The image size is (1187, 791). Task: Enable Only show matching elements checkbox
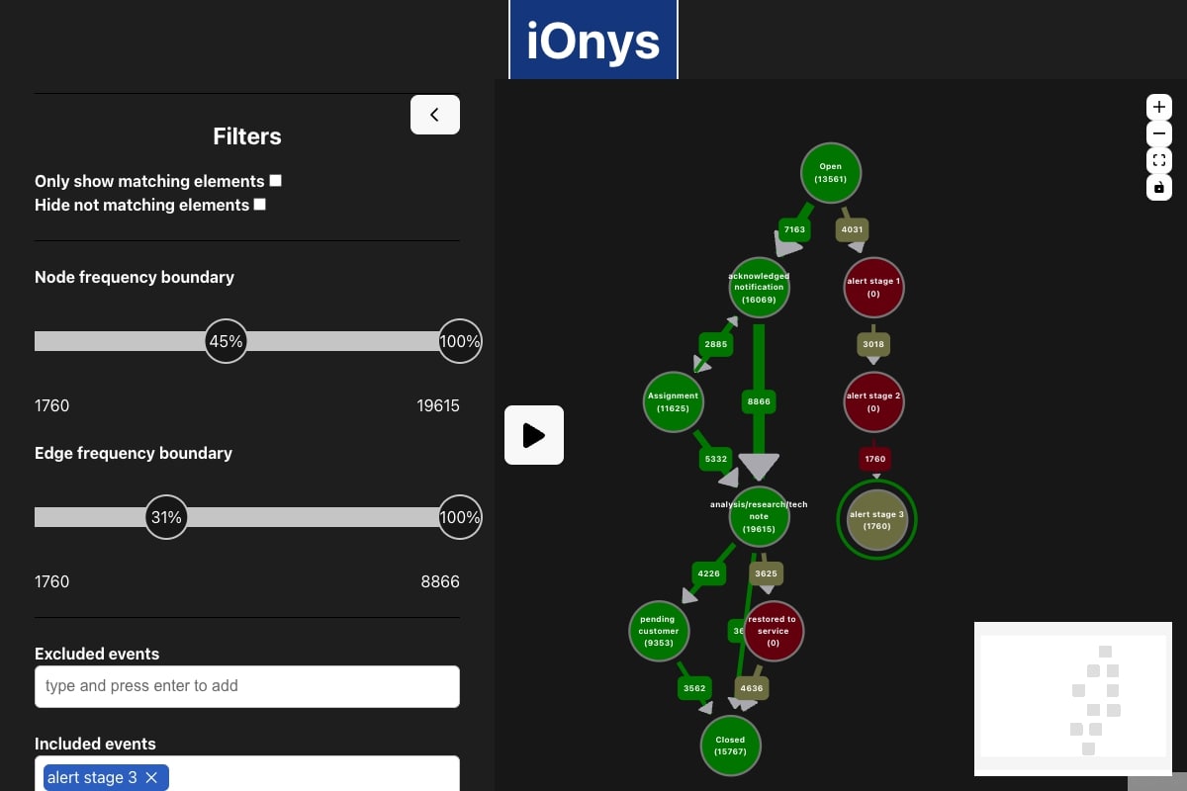point(276,181)
